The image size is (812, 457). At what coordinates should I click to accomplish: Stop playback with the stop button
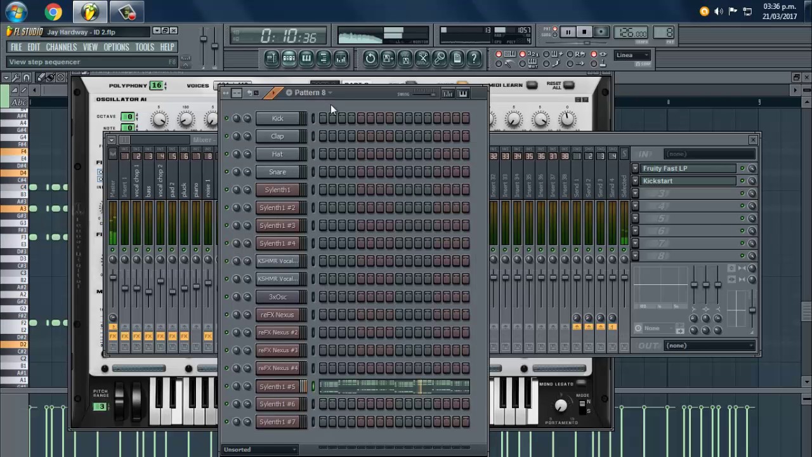[x=584, y=32]
